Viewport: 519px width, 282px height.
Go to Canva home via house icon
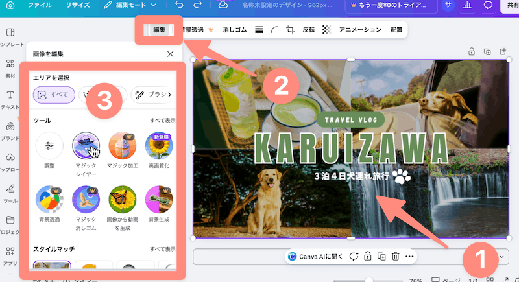point(10,5)
